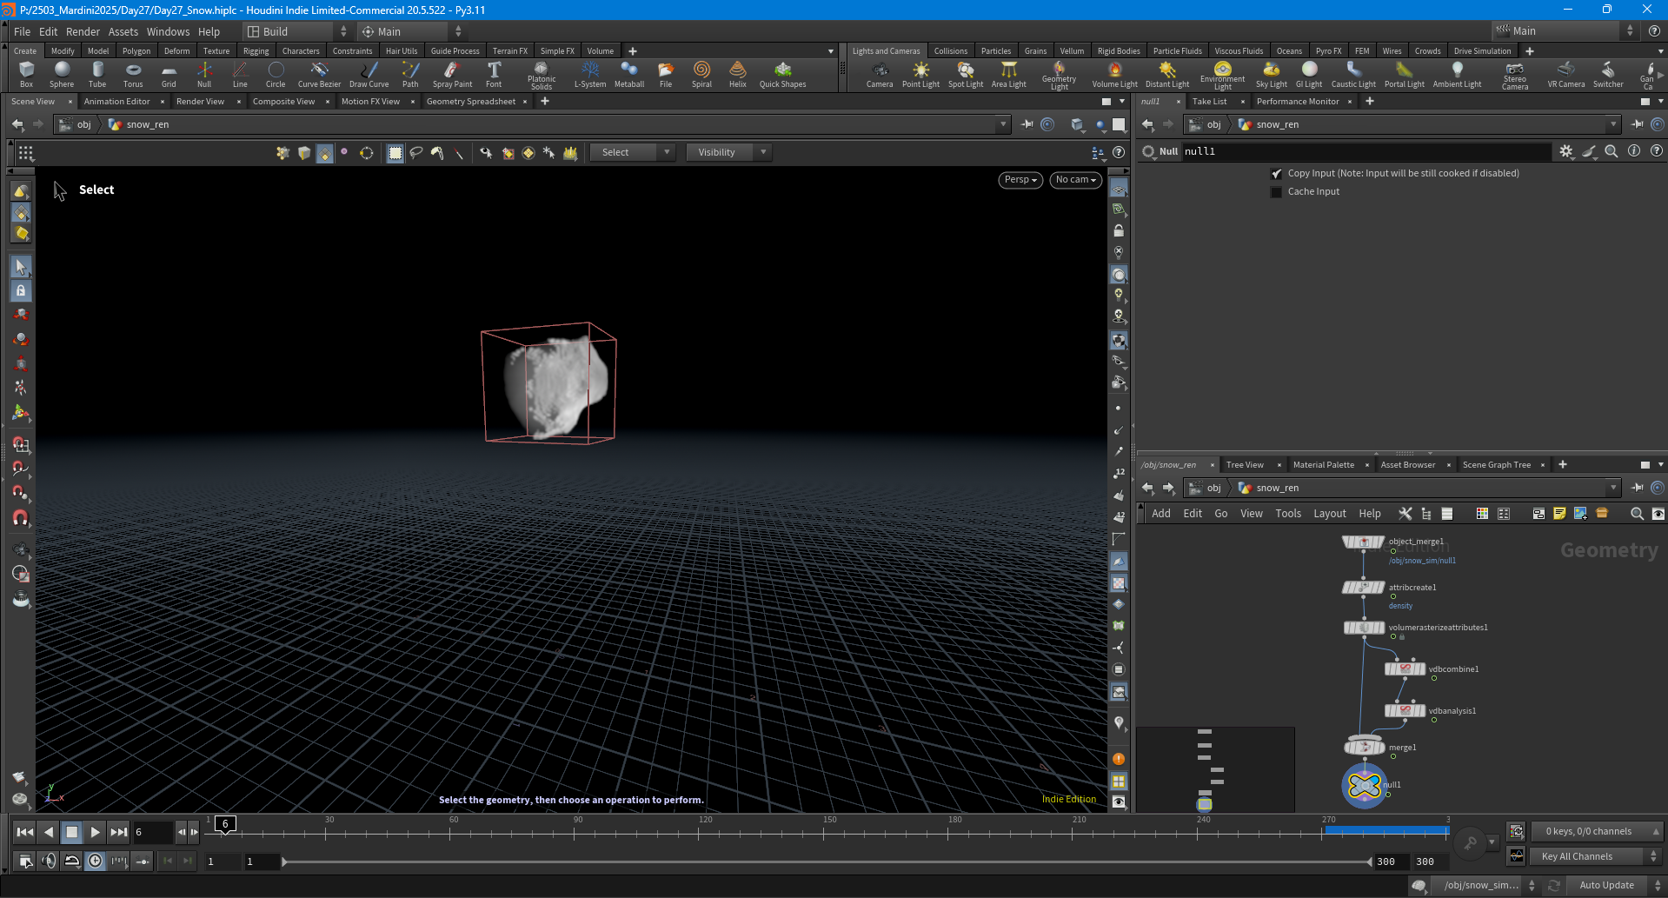Add a Spot Light
Screen dimensions: 1668x898
pyautogui.click(x=966, y=75)
